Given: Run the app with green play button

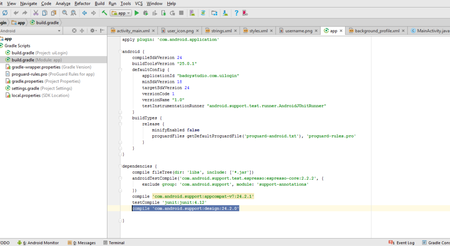Looking at the screenshot, I should pos(137,13).
